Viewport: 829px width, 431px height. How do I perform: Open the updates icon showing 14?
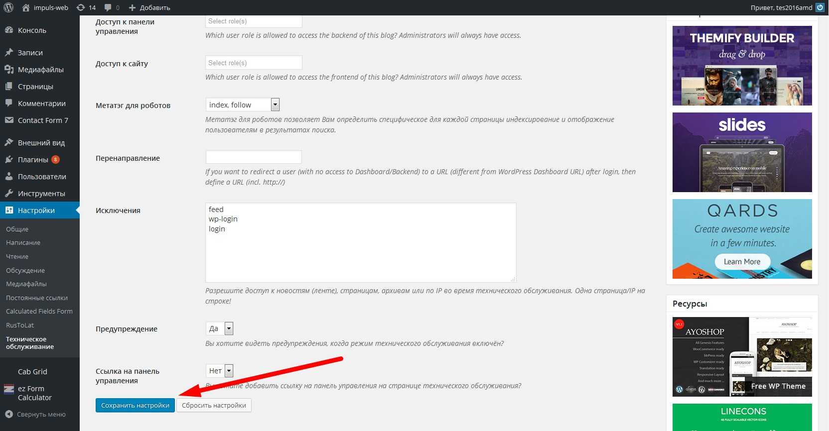tap(81, 7)
